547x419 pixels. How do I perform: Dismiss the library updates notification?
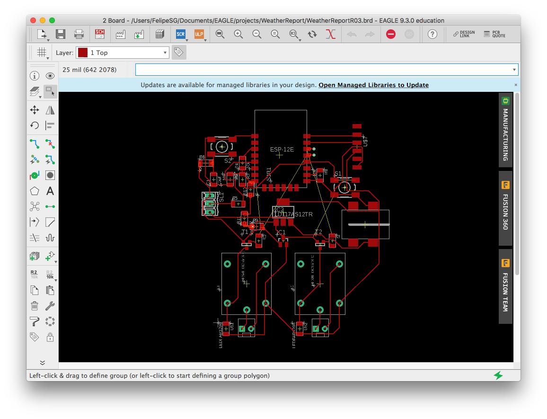click(x=516, y=85)
